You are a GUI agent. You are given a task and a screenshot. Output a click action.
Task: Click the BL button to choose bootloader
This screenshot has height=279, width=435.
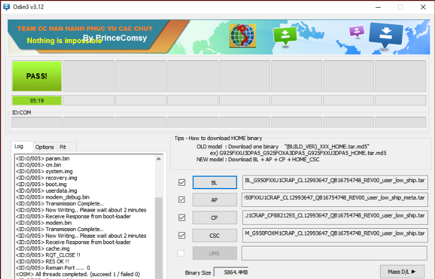[215, 183]
